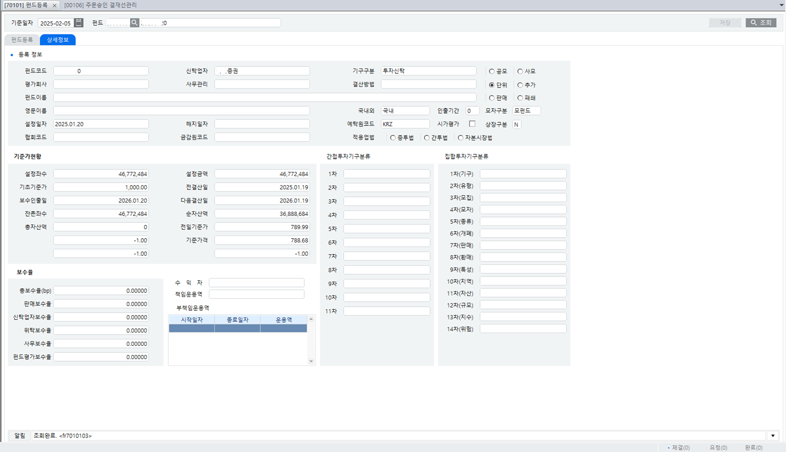This screenshot has width=786, height=452.
Task: Click the 예탁원코드 field showing KRZ
Action: coord(405,124)
